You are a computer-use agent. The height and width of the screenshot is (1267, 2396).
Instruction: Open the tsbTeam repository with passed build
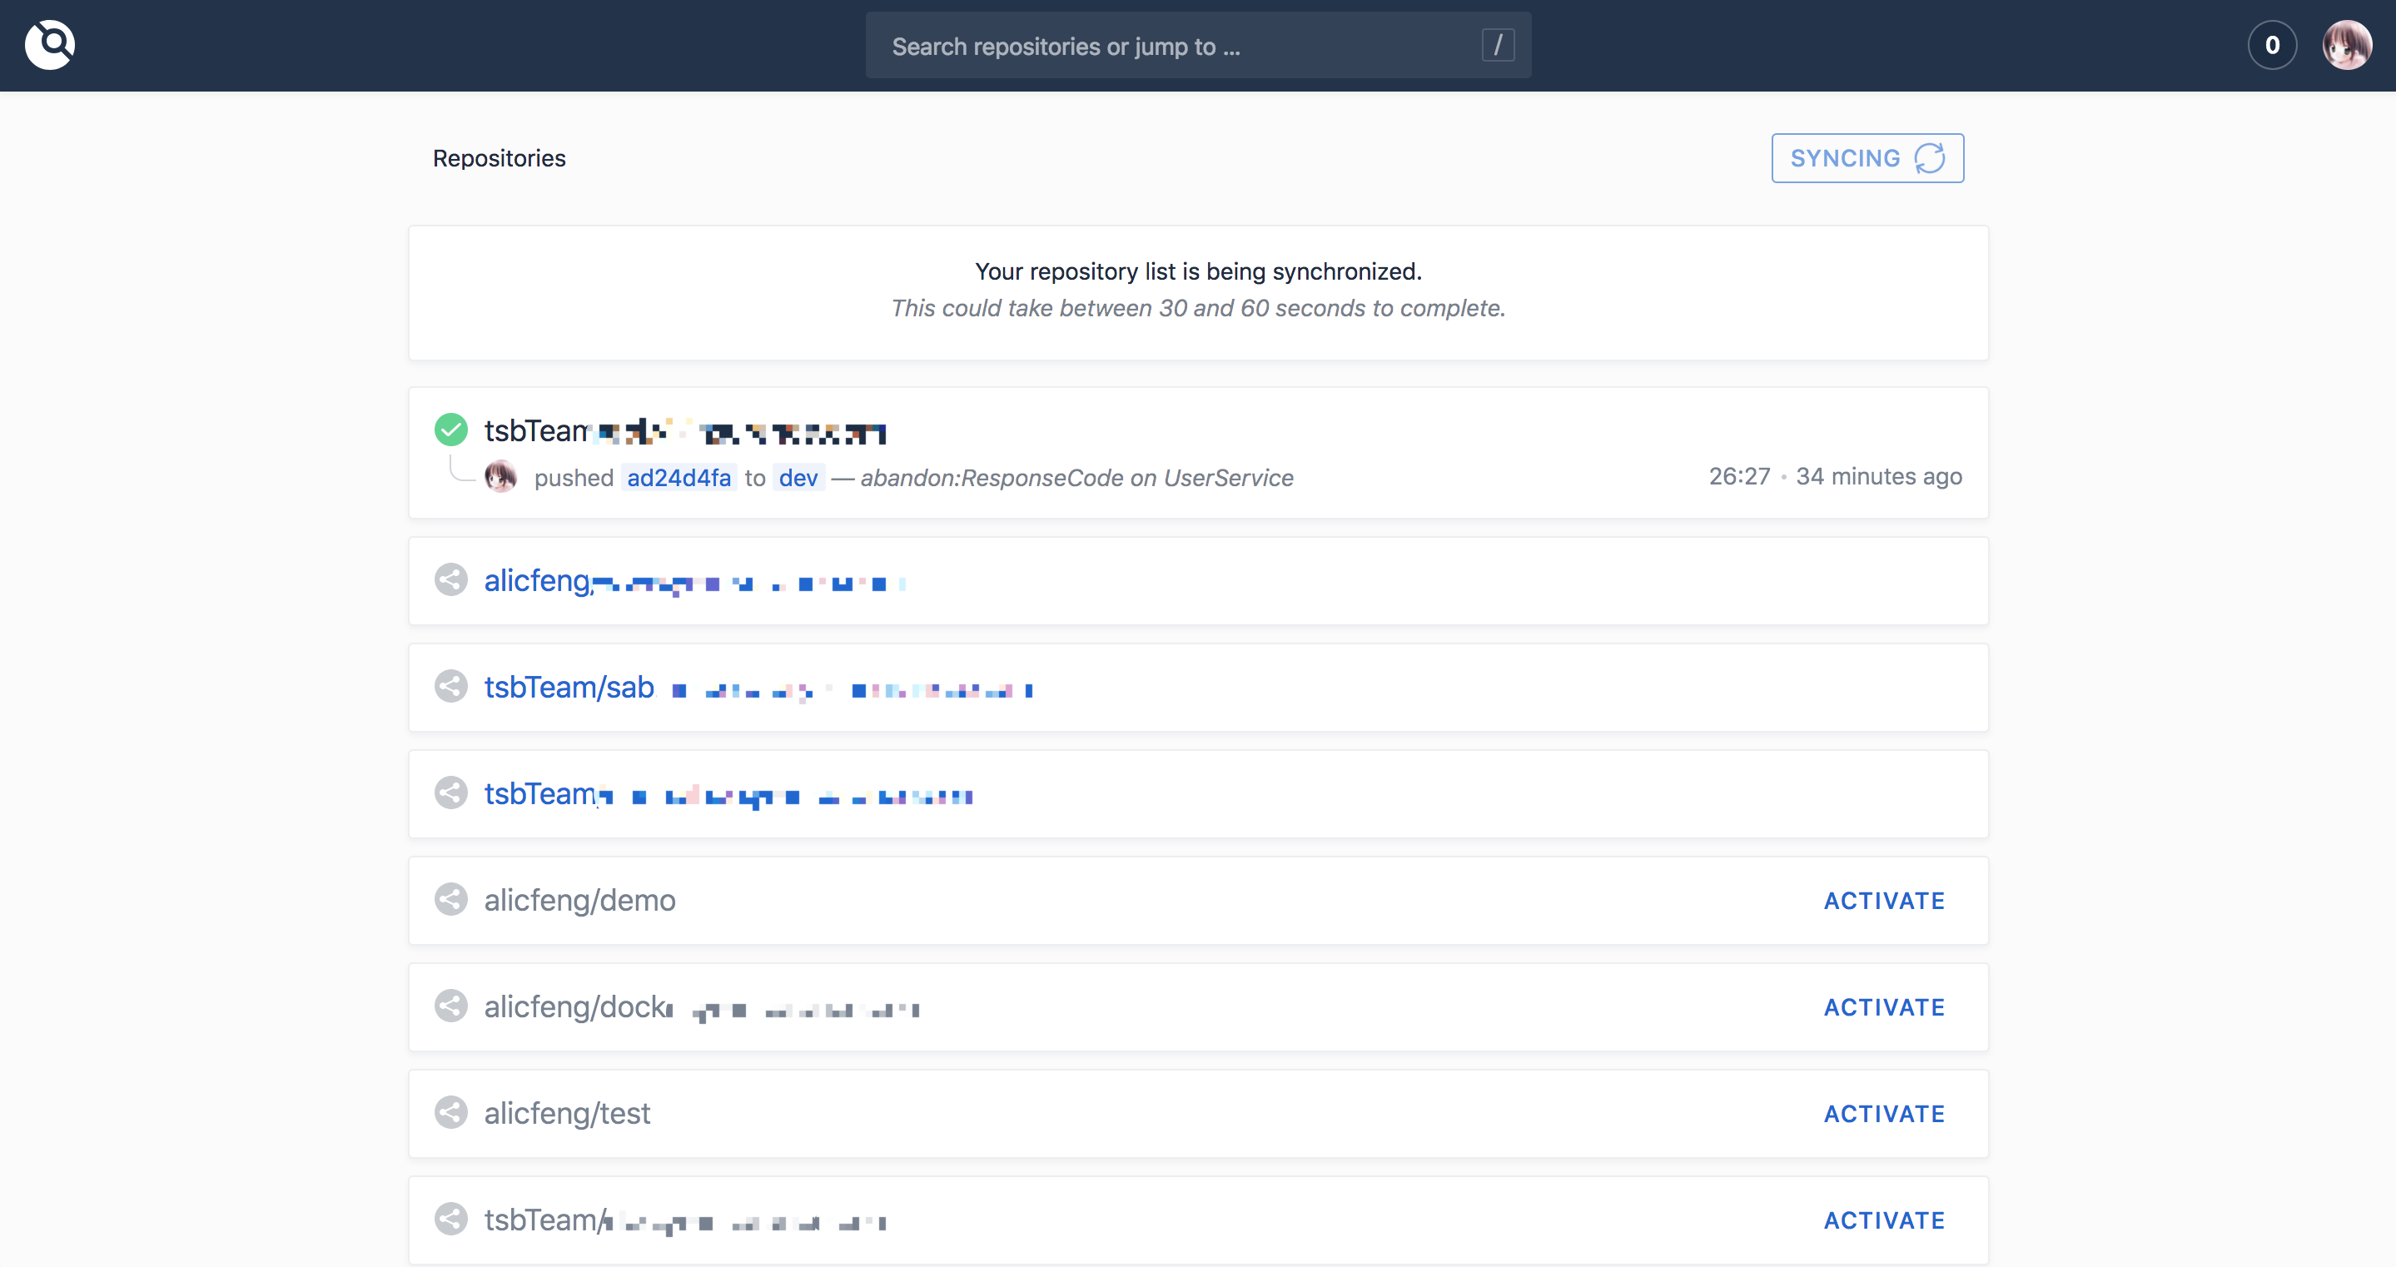click(x=536, y=430)
